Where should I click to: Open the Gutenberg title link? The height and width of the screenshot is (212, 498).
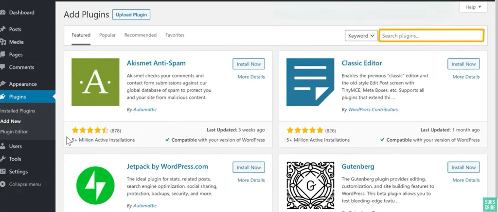pos(358,166)
